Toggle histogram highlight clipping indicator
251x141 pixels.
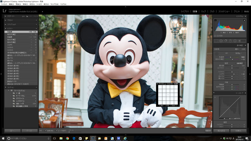click(244, 20)
